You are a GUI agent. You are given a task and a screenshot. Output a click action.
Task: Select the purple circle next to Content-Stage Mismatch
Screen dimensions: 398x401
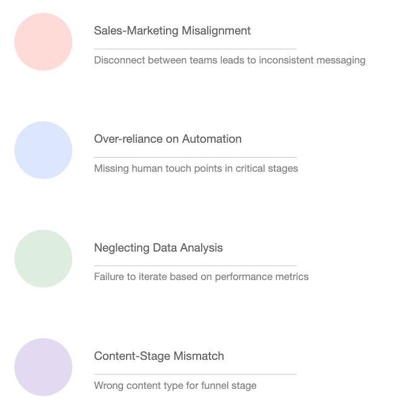click(x=43, y=367)
